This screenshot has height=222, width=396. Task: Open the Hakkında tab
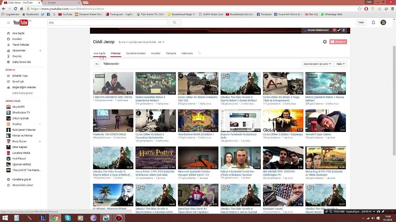point(187,53)
